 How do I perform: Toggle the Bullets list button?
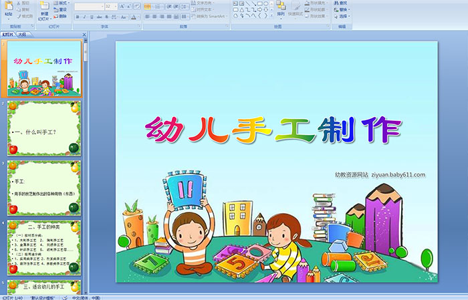(x=148, y=7)
